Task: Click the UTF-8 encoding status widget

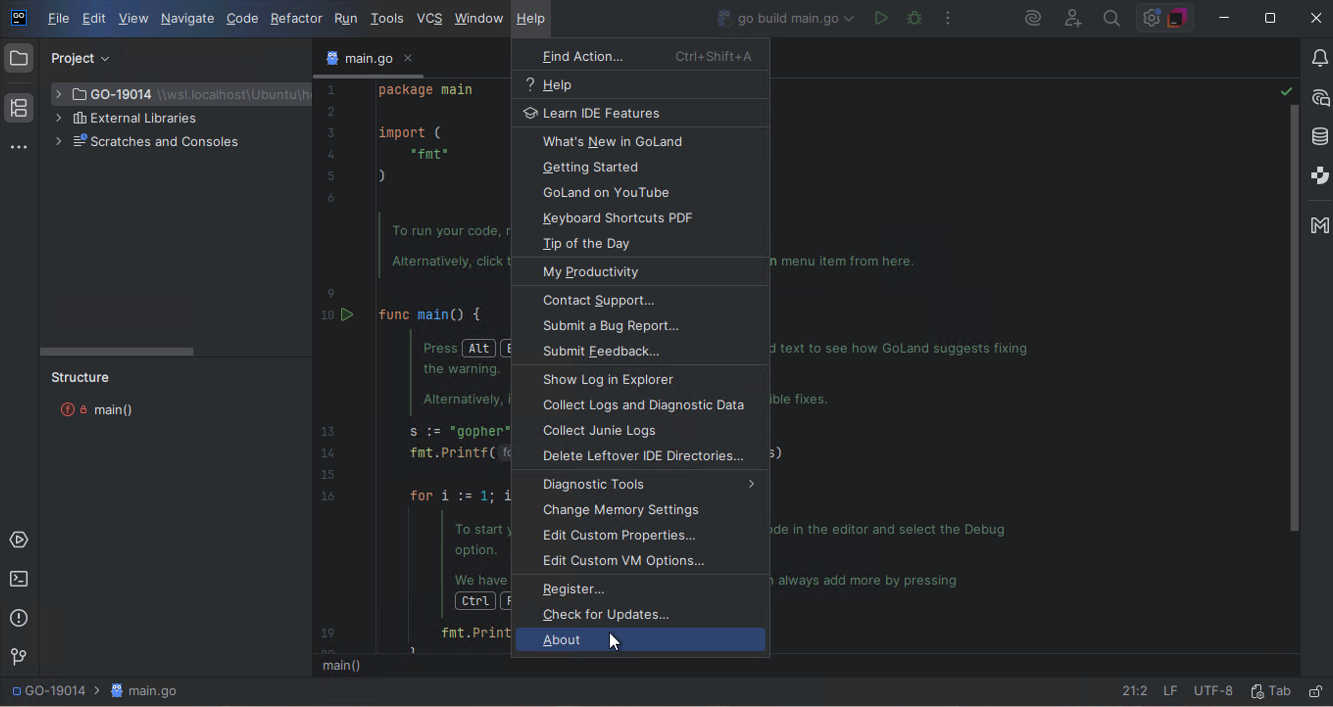Action: [1212, 691]
